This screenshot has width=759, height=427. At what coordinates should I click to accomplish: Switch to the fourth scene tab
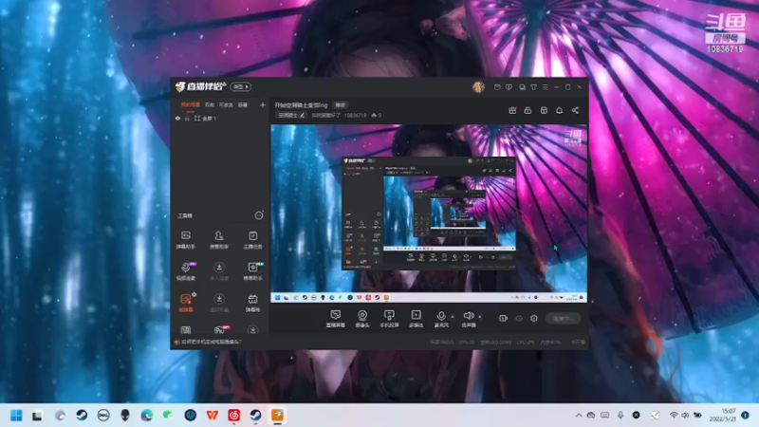243,104
